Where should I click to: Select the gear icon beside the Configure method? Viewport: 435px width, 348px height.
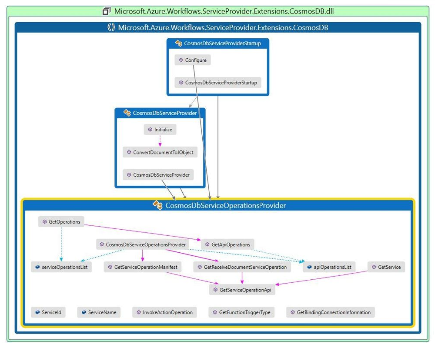[x=180, y=60]
